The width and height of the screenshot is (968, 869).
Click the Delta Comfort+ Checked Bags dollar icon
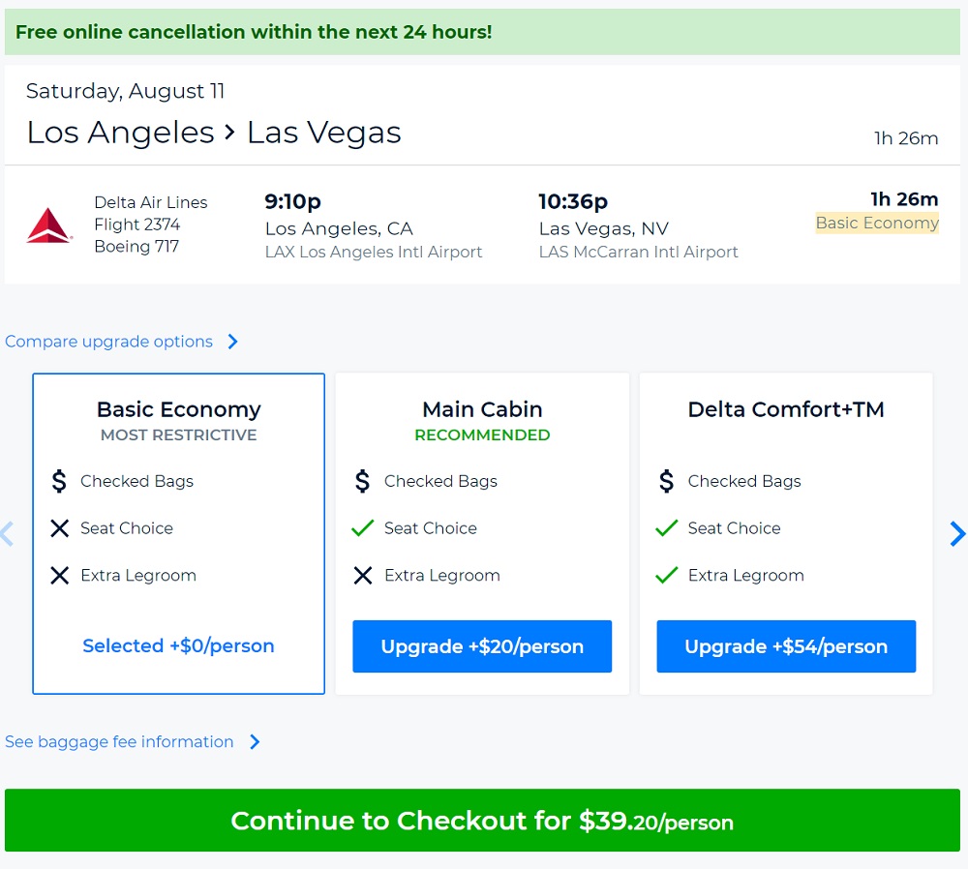point(666,481)
